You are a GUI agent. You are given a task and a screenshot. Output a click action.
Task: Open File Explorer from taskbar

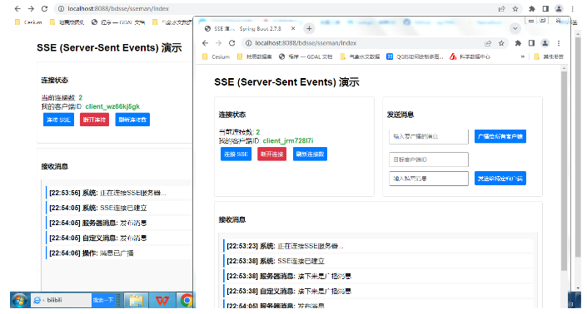pyautogui.click(x=137, y=300)
